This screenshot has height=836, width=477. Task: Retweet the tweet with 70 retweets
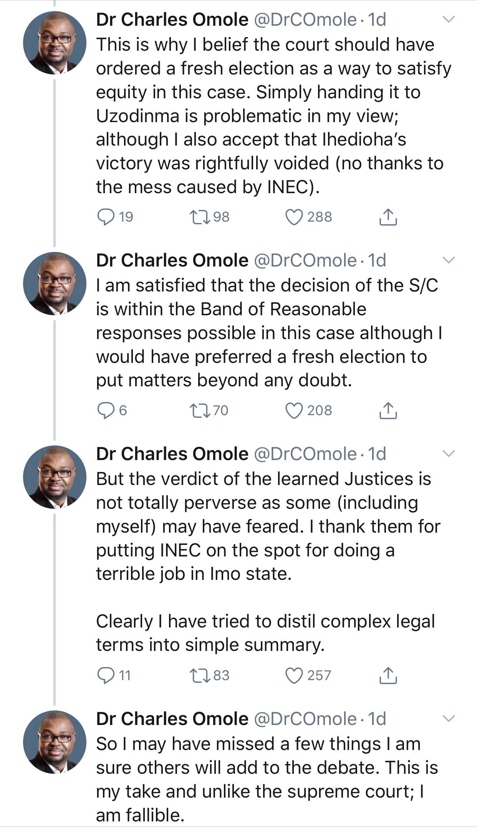[x=200, y=411]
